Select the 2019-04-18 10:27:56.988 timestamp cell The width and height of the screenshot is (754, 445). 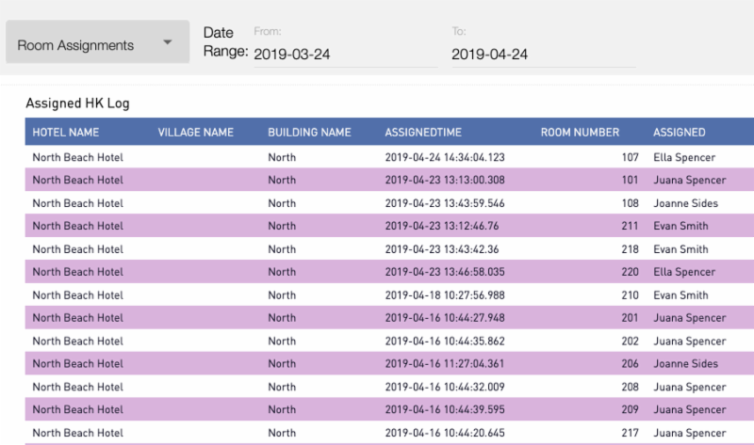pyautogui.click(x=444, y=295)
